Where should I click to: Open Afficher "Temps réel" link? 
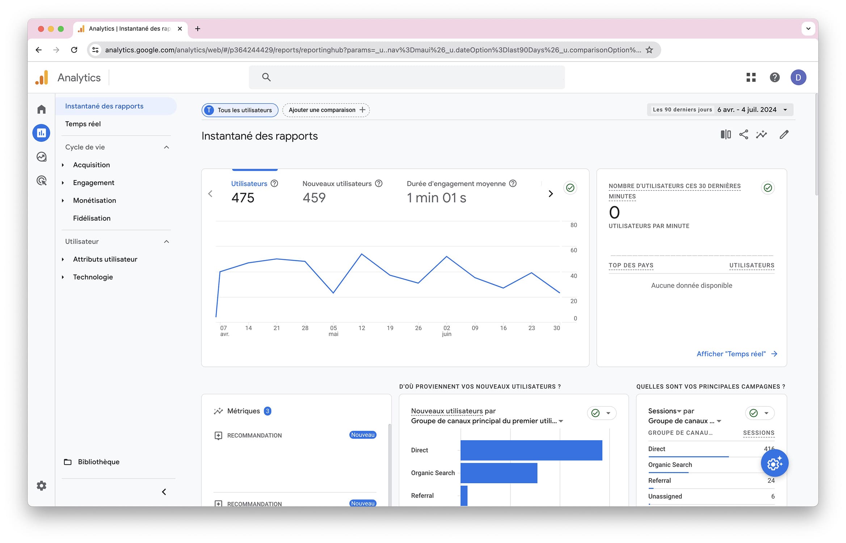click(737, 354)
